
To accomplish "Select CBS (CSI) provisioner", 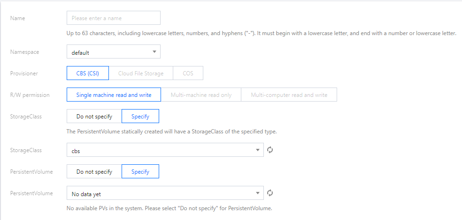I will (x=88, y=73).
